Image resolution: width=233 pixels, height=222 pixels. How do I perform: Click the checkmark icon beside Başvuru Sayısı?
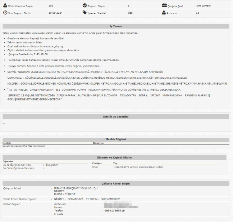[85, 6]
